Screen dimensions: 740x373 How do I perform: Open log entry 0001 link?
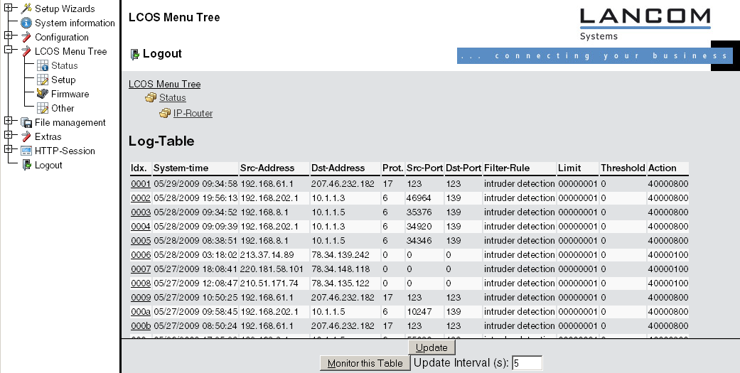(x=140, y=183)
